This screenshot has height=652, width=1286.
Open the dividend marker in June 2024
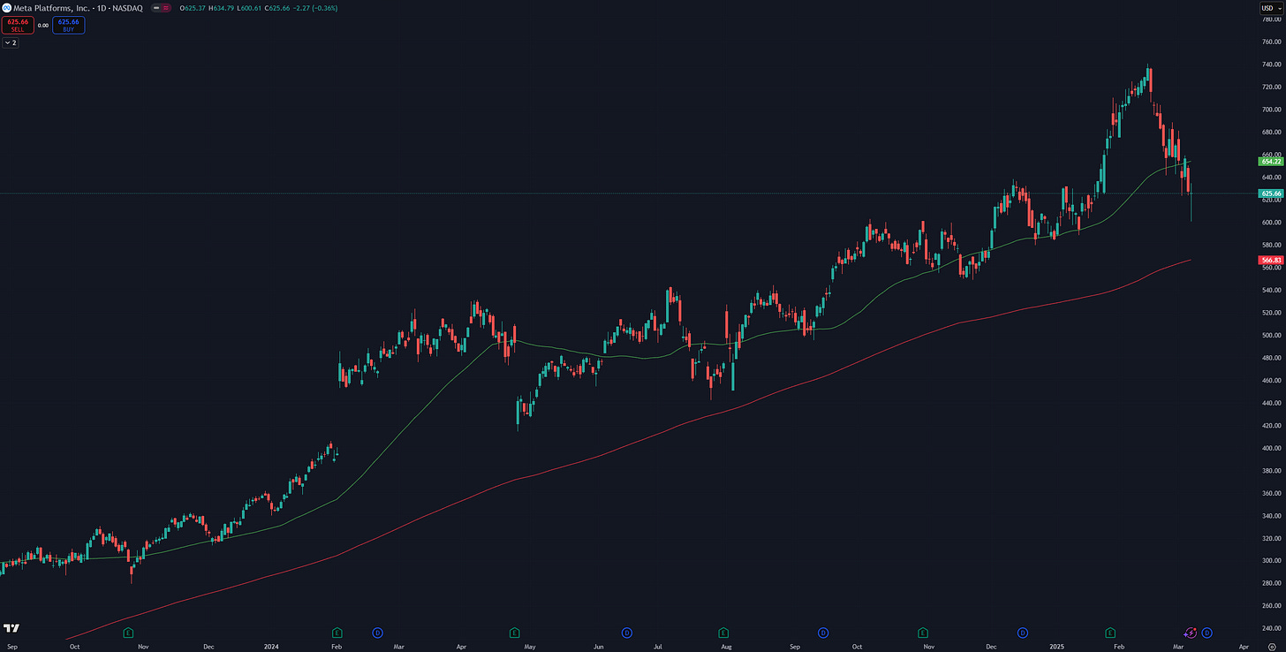(627, 633)
